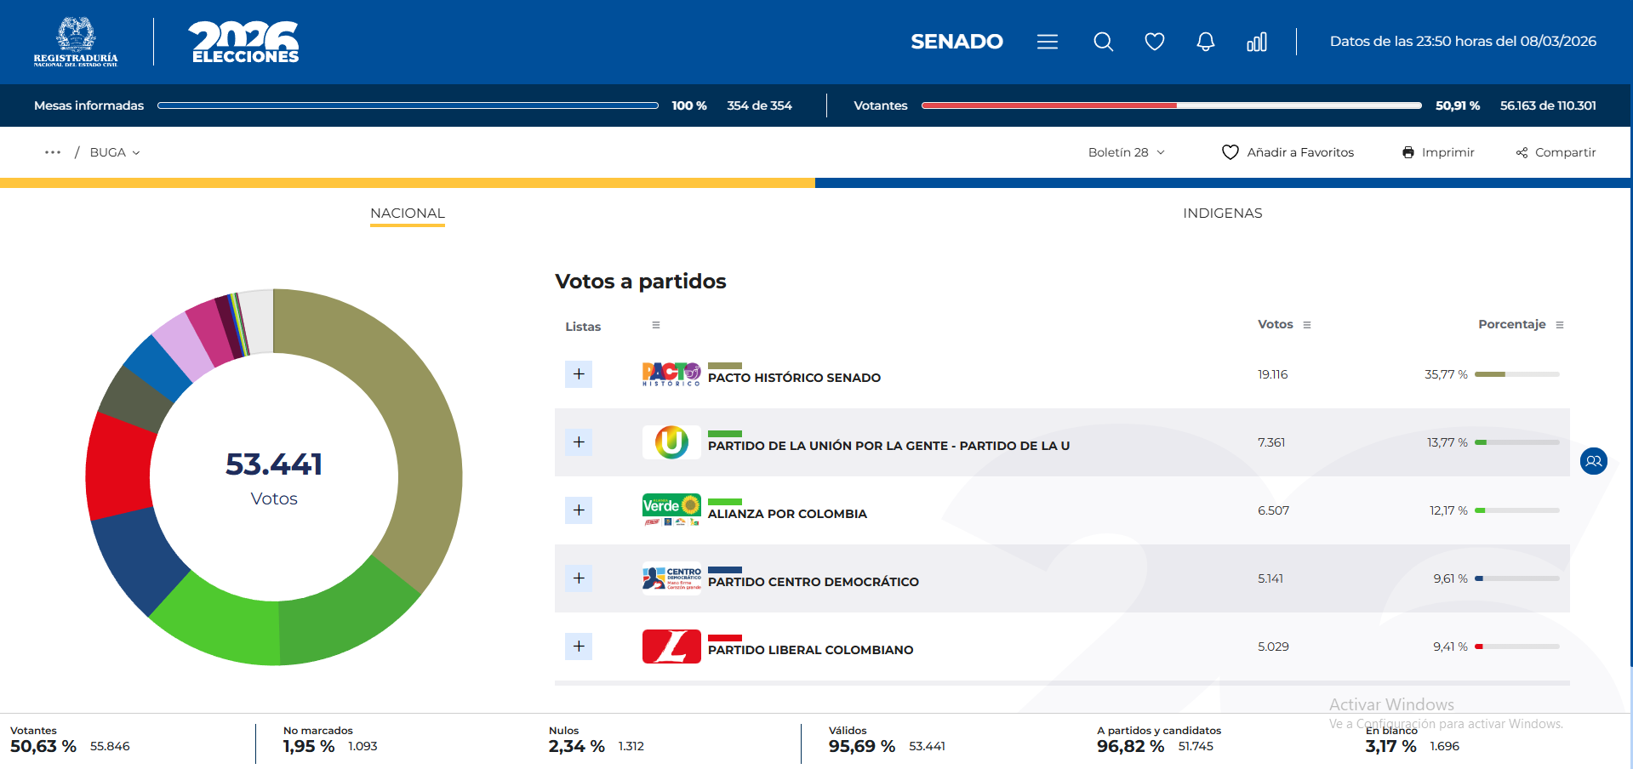Open the BUGA location dropdown
Screen dimensions: 1633x769
[115, 152]
